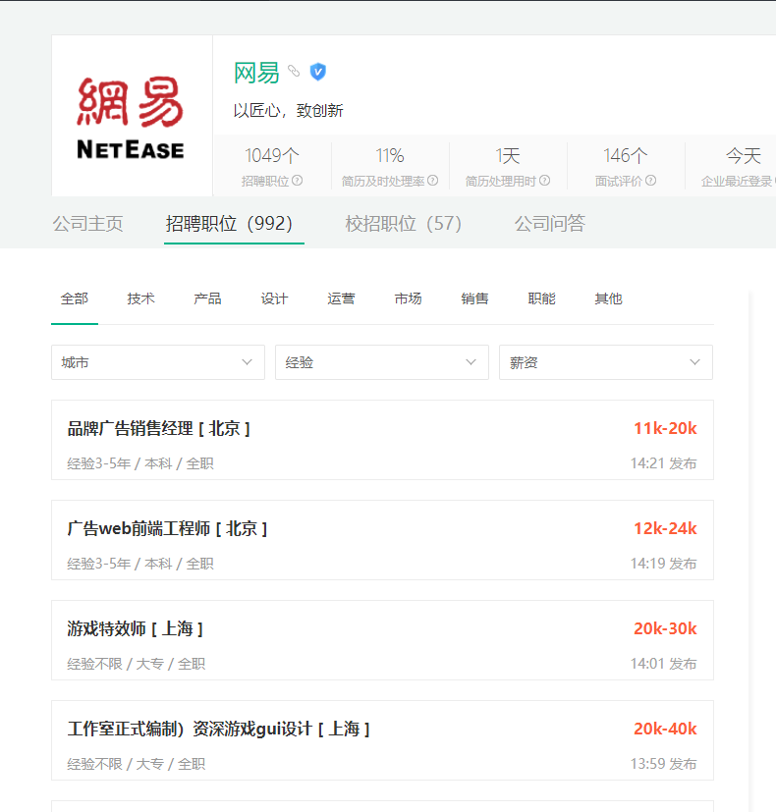Click the slogan 以匠心，致创新
The height and width of the screenshot is (812, 776).
point(288,110)
